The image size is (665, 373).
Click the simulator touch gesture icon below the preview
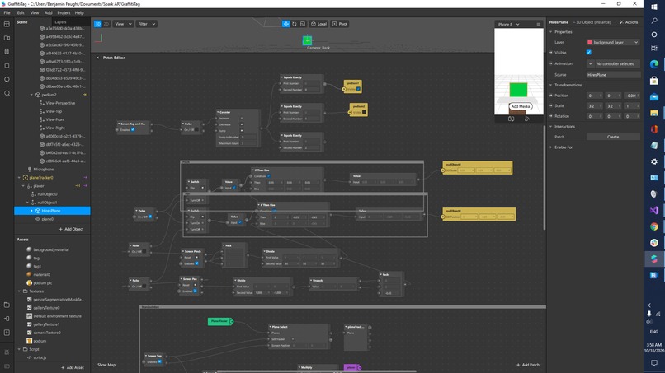click(x=526, y=119)
